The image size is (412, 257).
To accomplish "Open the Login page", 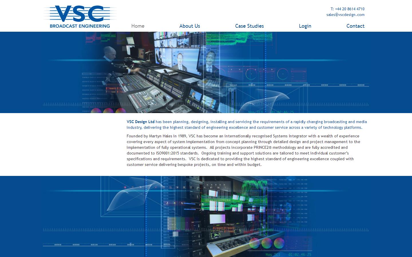I will click(305, 26).
